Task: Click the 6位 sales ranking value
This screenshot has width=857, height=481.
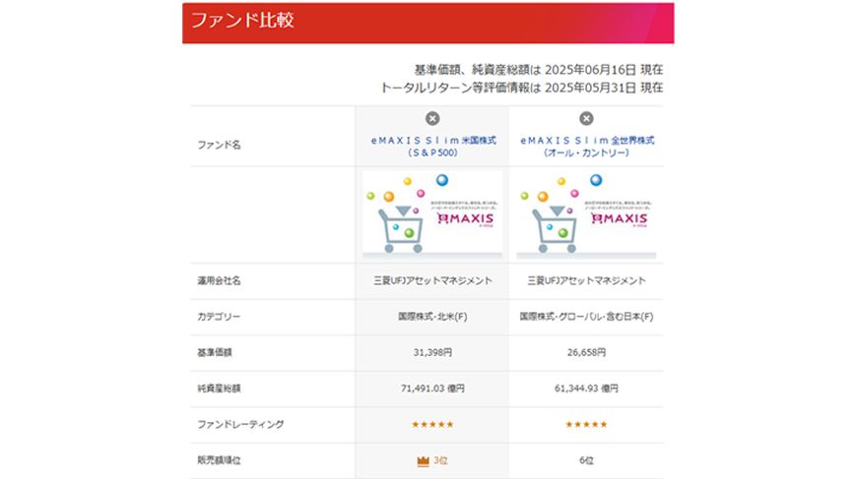Action: pyautogui.click(x=586, y=459)
